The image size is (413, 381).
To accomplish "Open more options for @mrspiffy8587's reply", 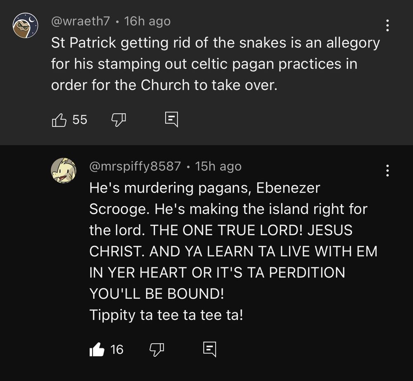I will tap(387, 171).
